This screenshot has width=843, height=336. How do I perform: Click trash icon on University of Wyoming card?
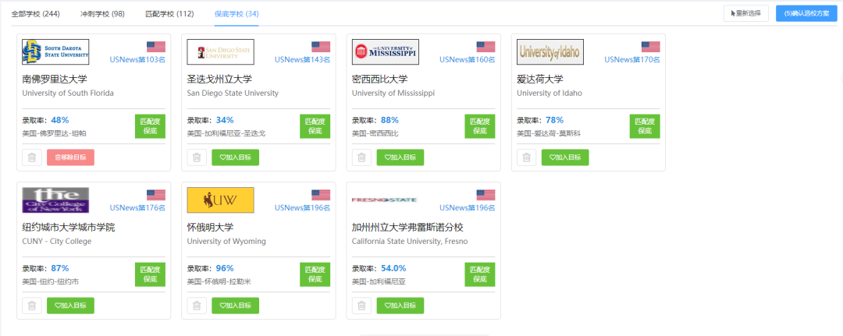tap(197, 306)
